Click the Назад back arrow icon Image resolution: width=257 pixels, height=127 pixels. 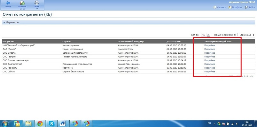pos(8,3)
